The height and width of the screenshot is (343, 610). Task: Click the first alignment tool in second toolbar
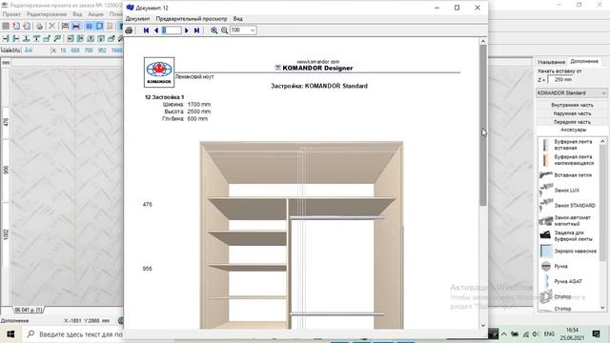pyautogui.click(x=6, y=38)
